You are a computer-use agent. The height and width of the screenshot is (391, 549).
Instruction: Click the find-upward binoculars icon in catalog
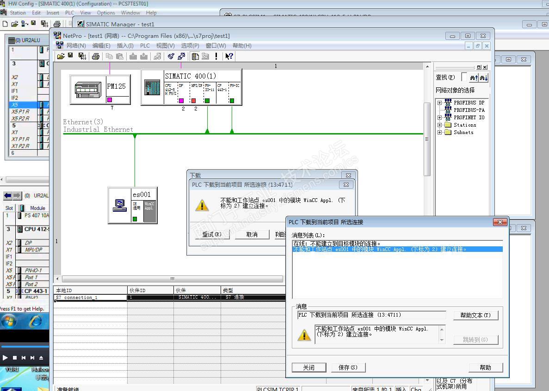click(474, 78)
